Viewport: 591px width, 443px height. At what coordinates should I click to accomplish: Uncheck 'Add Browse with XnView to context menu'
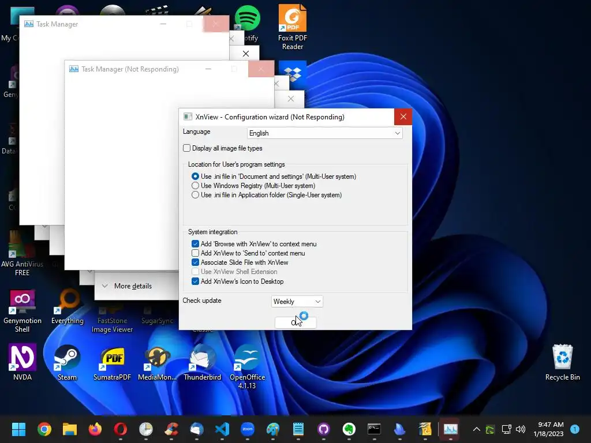(x=195, y=244)
